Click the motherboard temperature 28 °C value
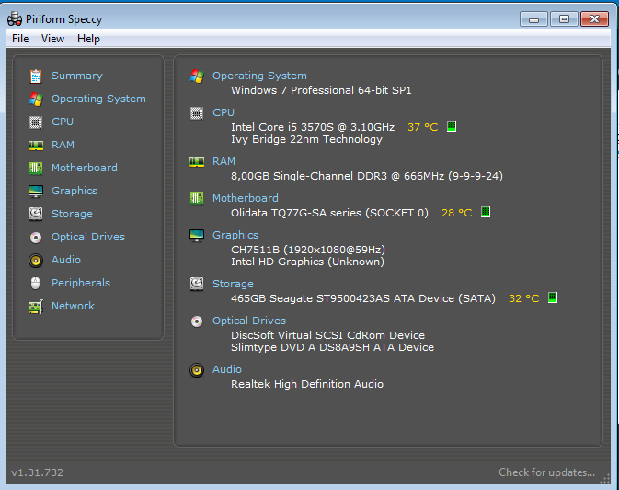The width and height of the screenshot is (619, 490). click(x=457, y=213)
